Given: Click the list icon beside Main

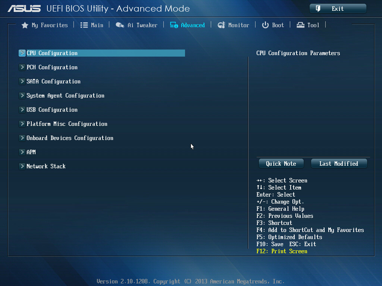Looking at the screenshot, I should click(x=84, y=25).
